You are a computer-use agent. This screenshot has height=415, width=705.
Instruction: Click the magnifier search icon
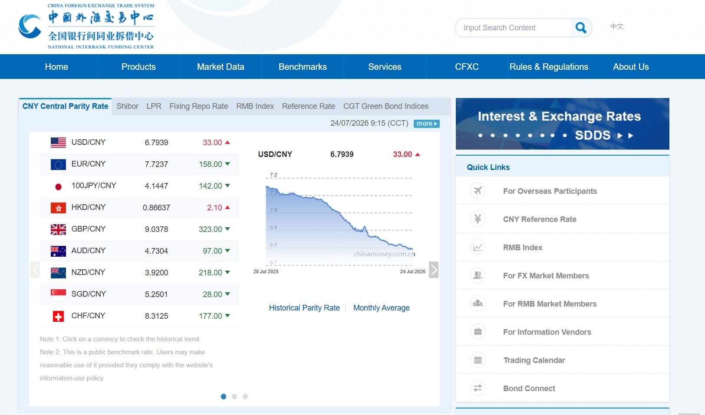click(580, 28)
